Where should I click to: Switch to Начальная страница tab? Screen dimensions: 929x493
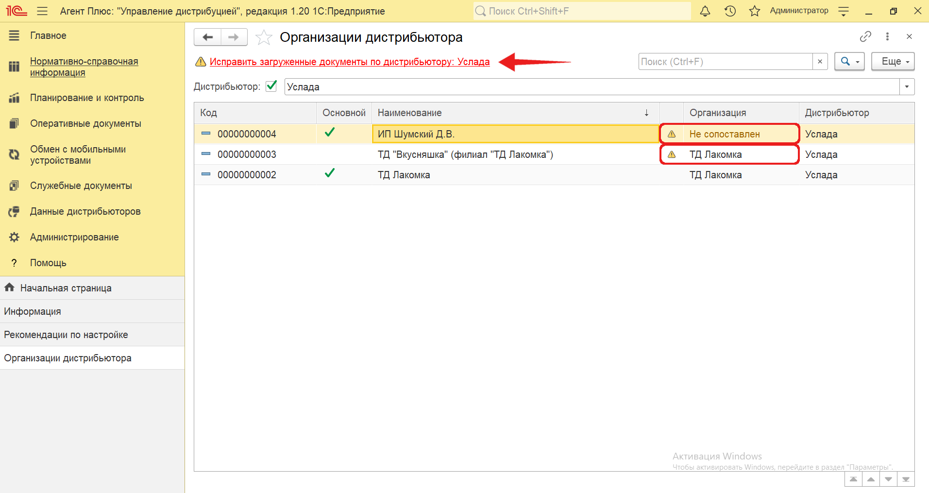coord(92,288)
